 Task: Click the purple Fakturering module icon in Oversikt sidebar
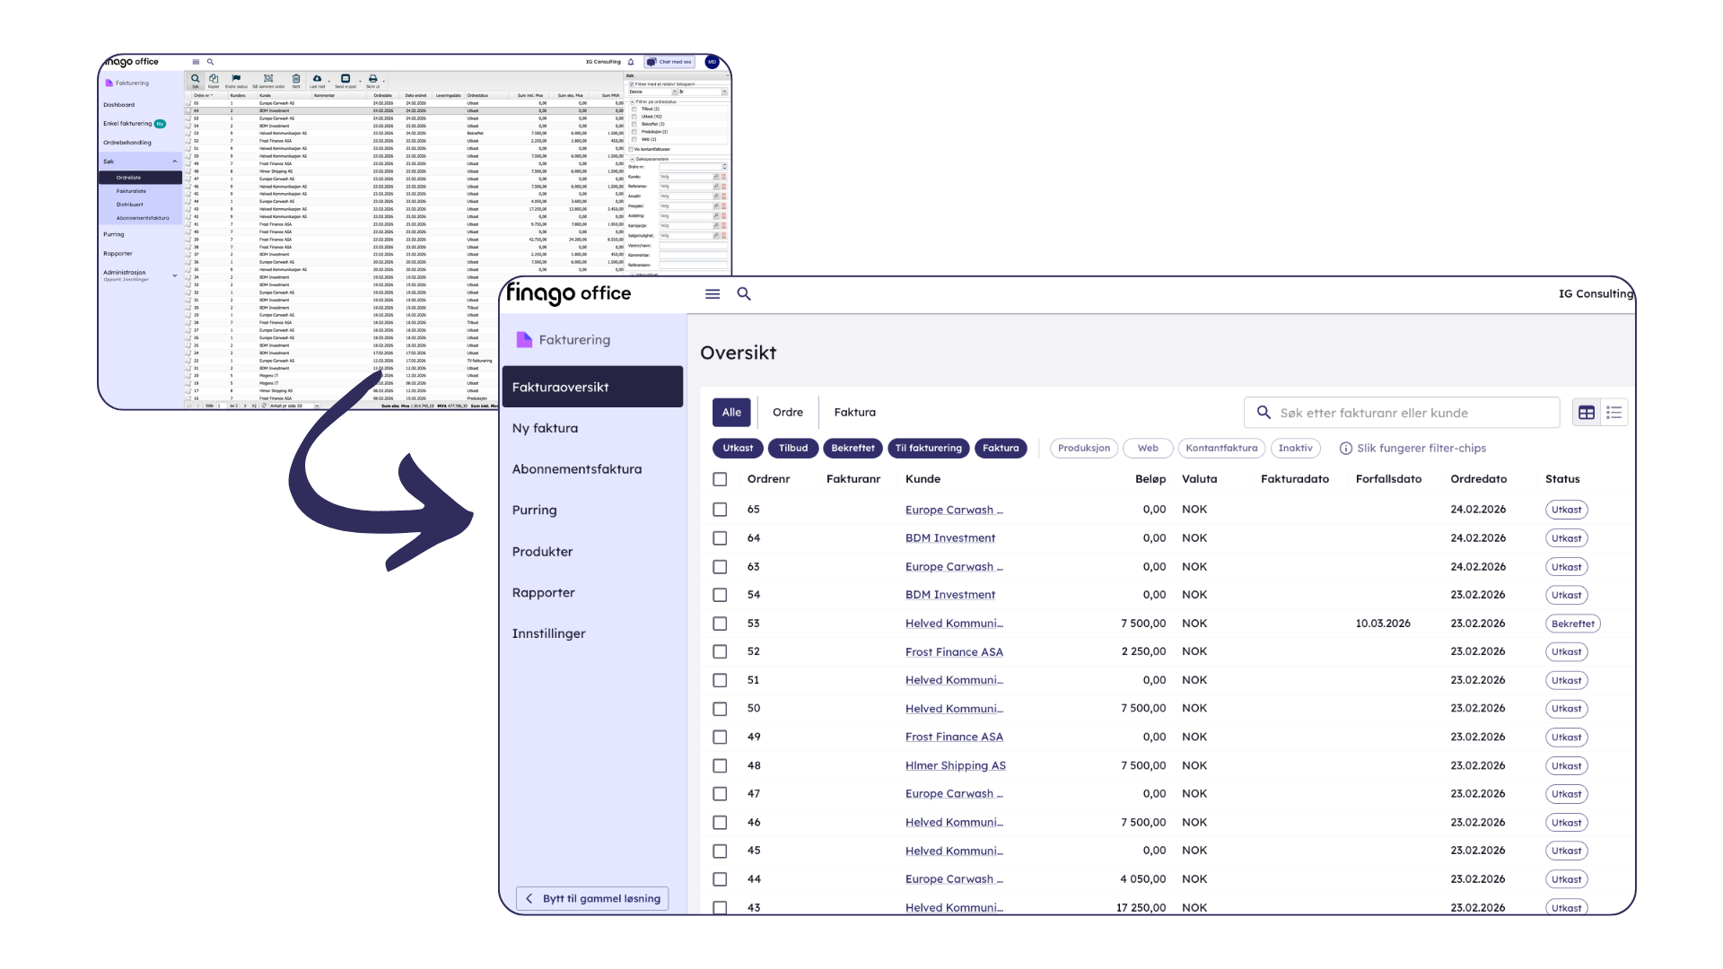pyautogui.click(x=524, y=339)
